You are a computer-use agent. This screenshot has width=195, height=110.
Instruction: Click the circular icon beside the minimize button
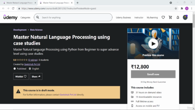171,3
